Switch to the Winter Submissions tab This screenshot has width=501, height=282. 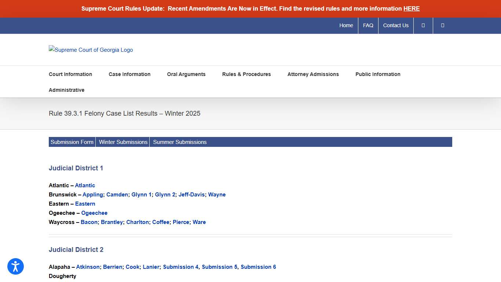(x=123, y=142)
